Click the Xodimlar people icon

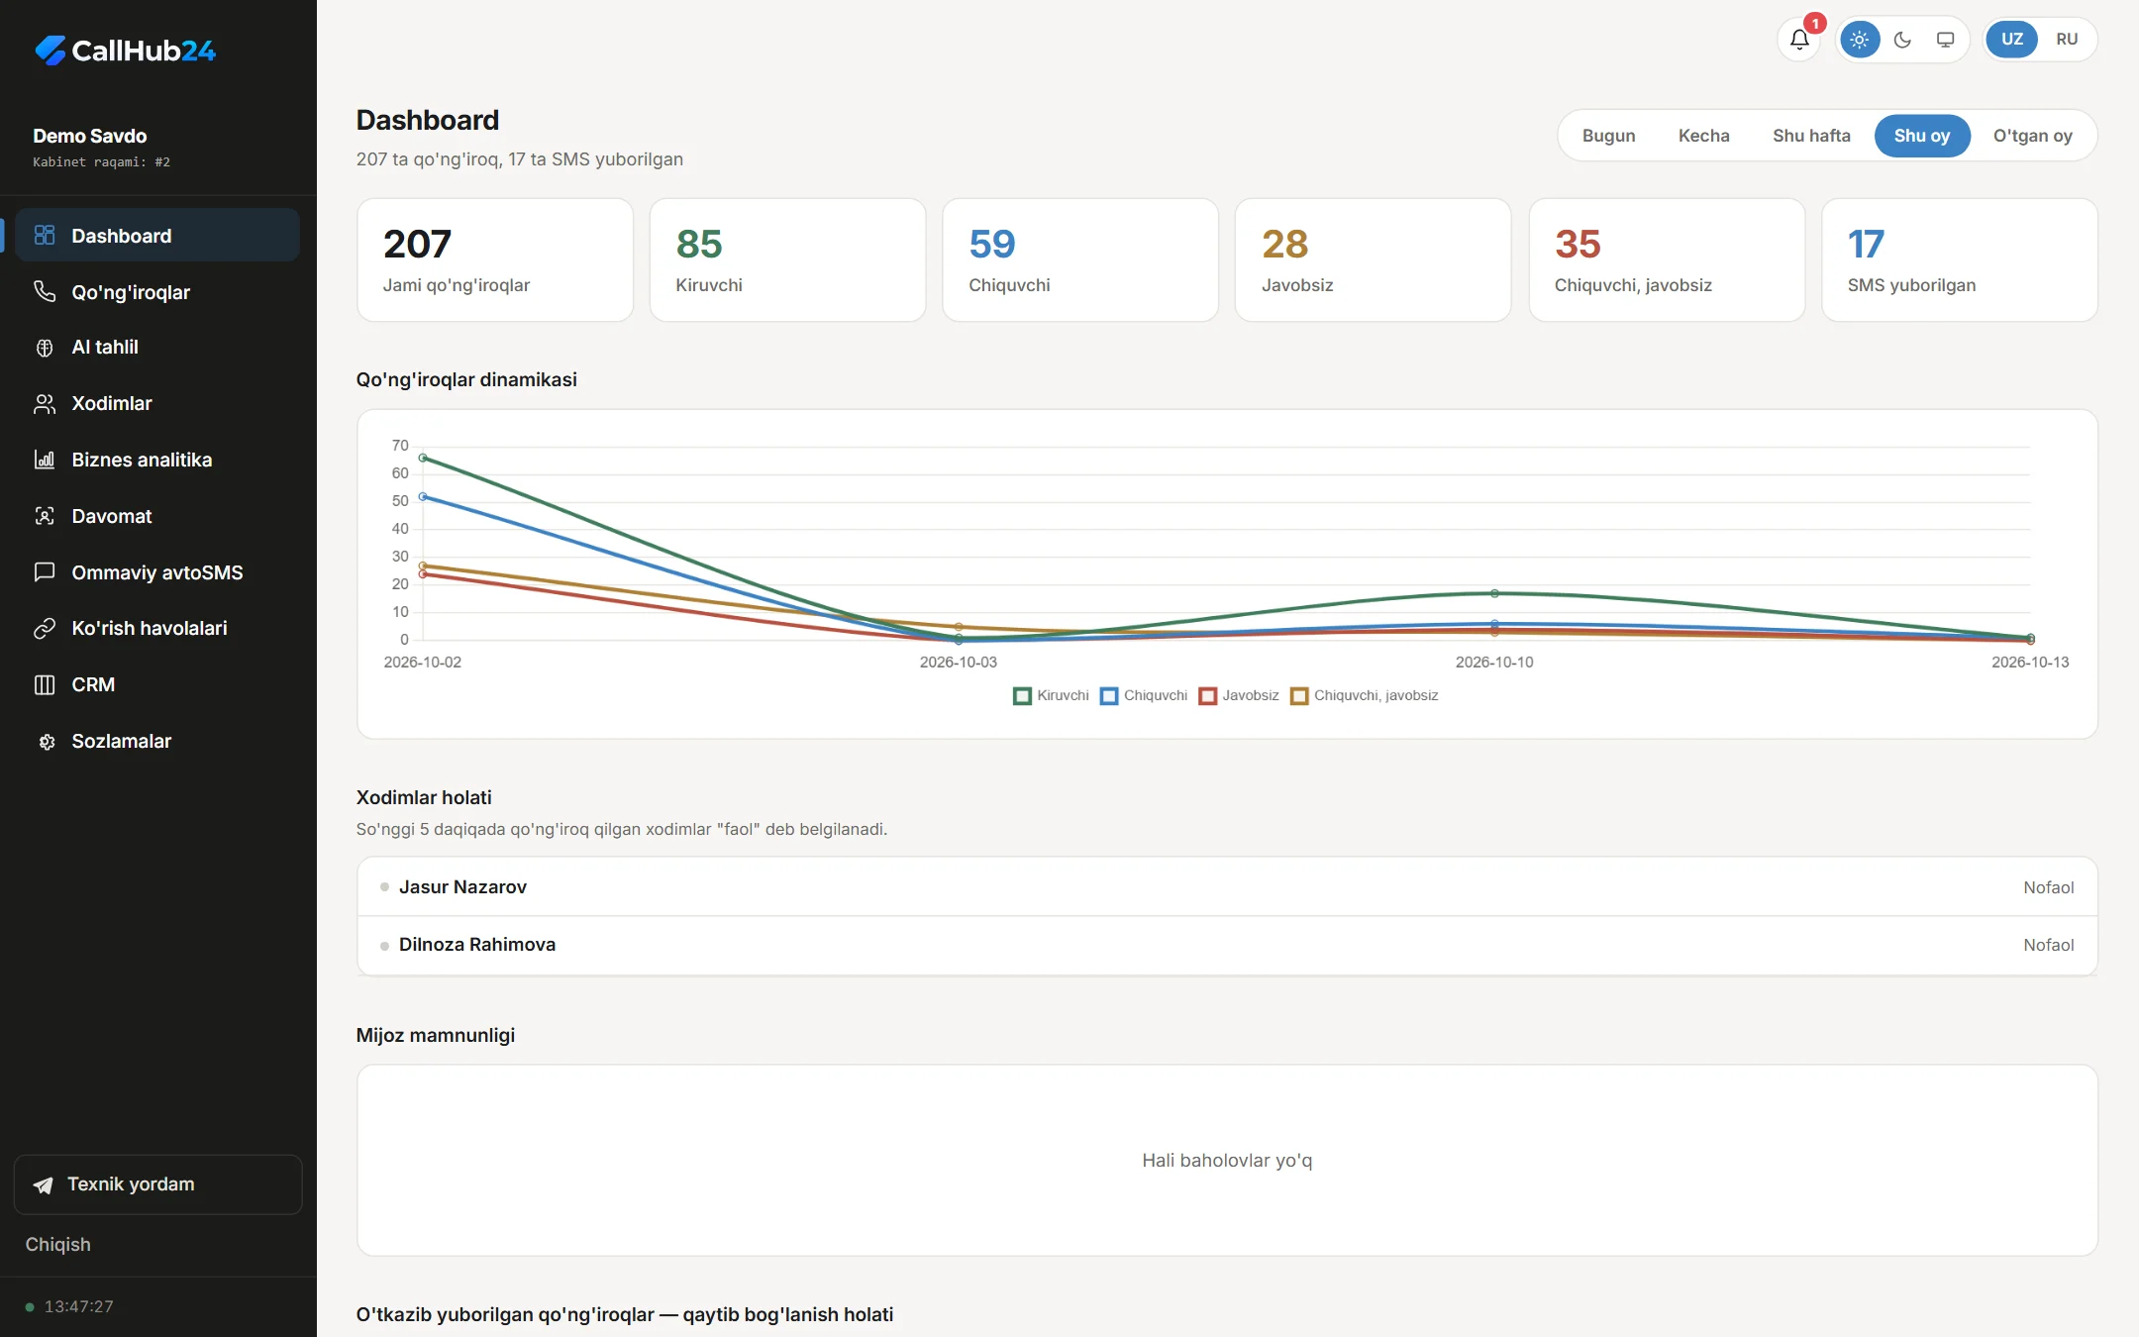(x=45, y=404)
